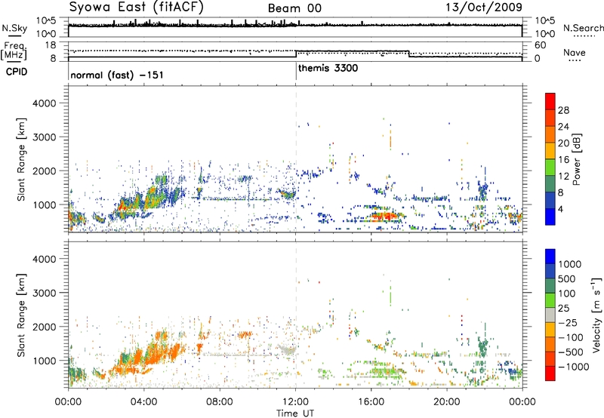Click the 'themis 3300' CPID text

click(328, 68)
